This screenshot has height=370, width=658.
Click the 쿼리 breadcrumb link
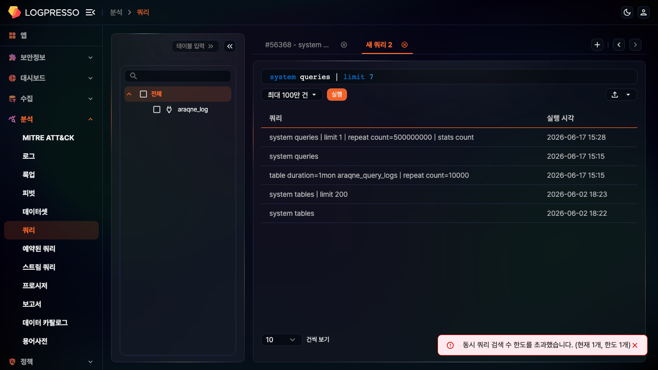(x=143, y=12)
